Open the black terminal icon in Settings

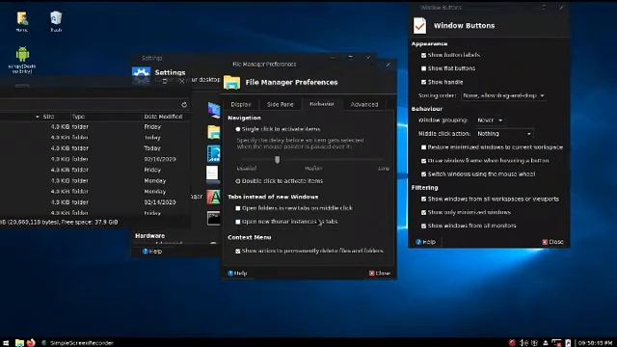click(214, 218)
